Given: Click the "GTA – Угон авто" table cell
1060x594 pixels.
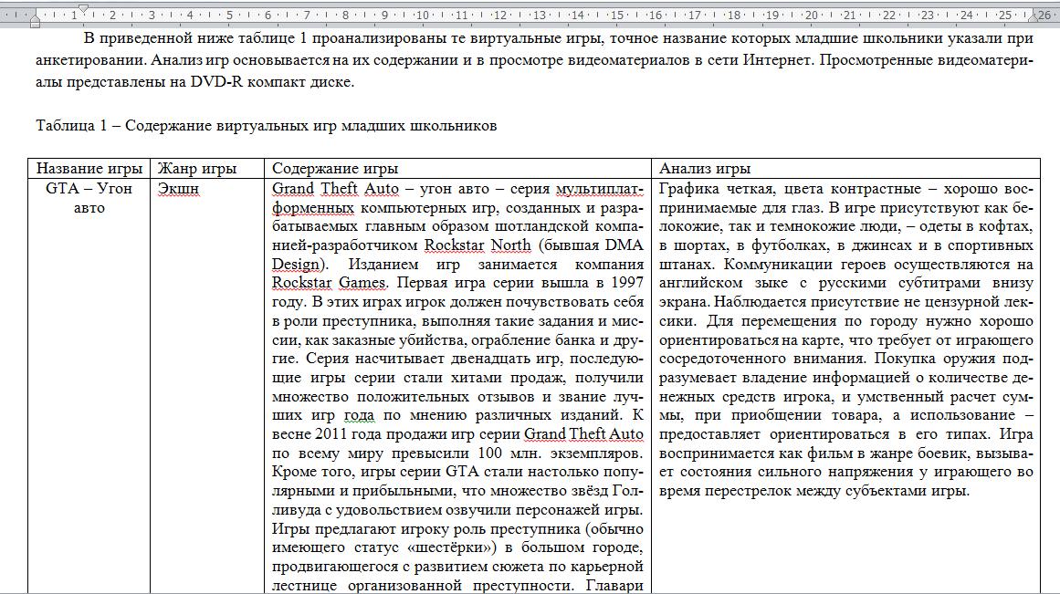Looking at the screenshot, I should tap(89, 198).
